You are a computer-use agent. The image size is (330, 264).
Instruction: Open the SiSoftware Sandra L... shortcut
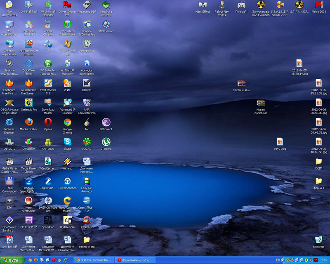pyautogui.click(x=9, y=224)
